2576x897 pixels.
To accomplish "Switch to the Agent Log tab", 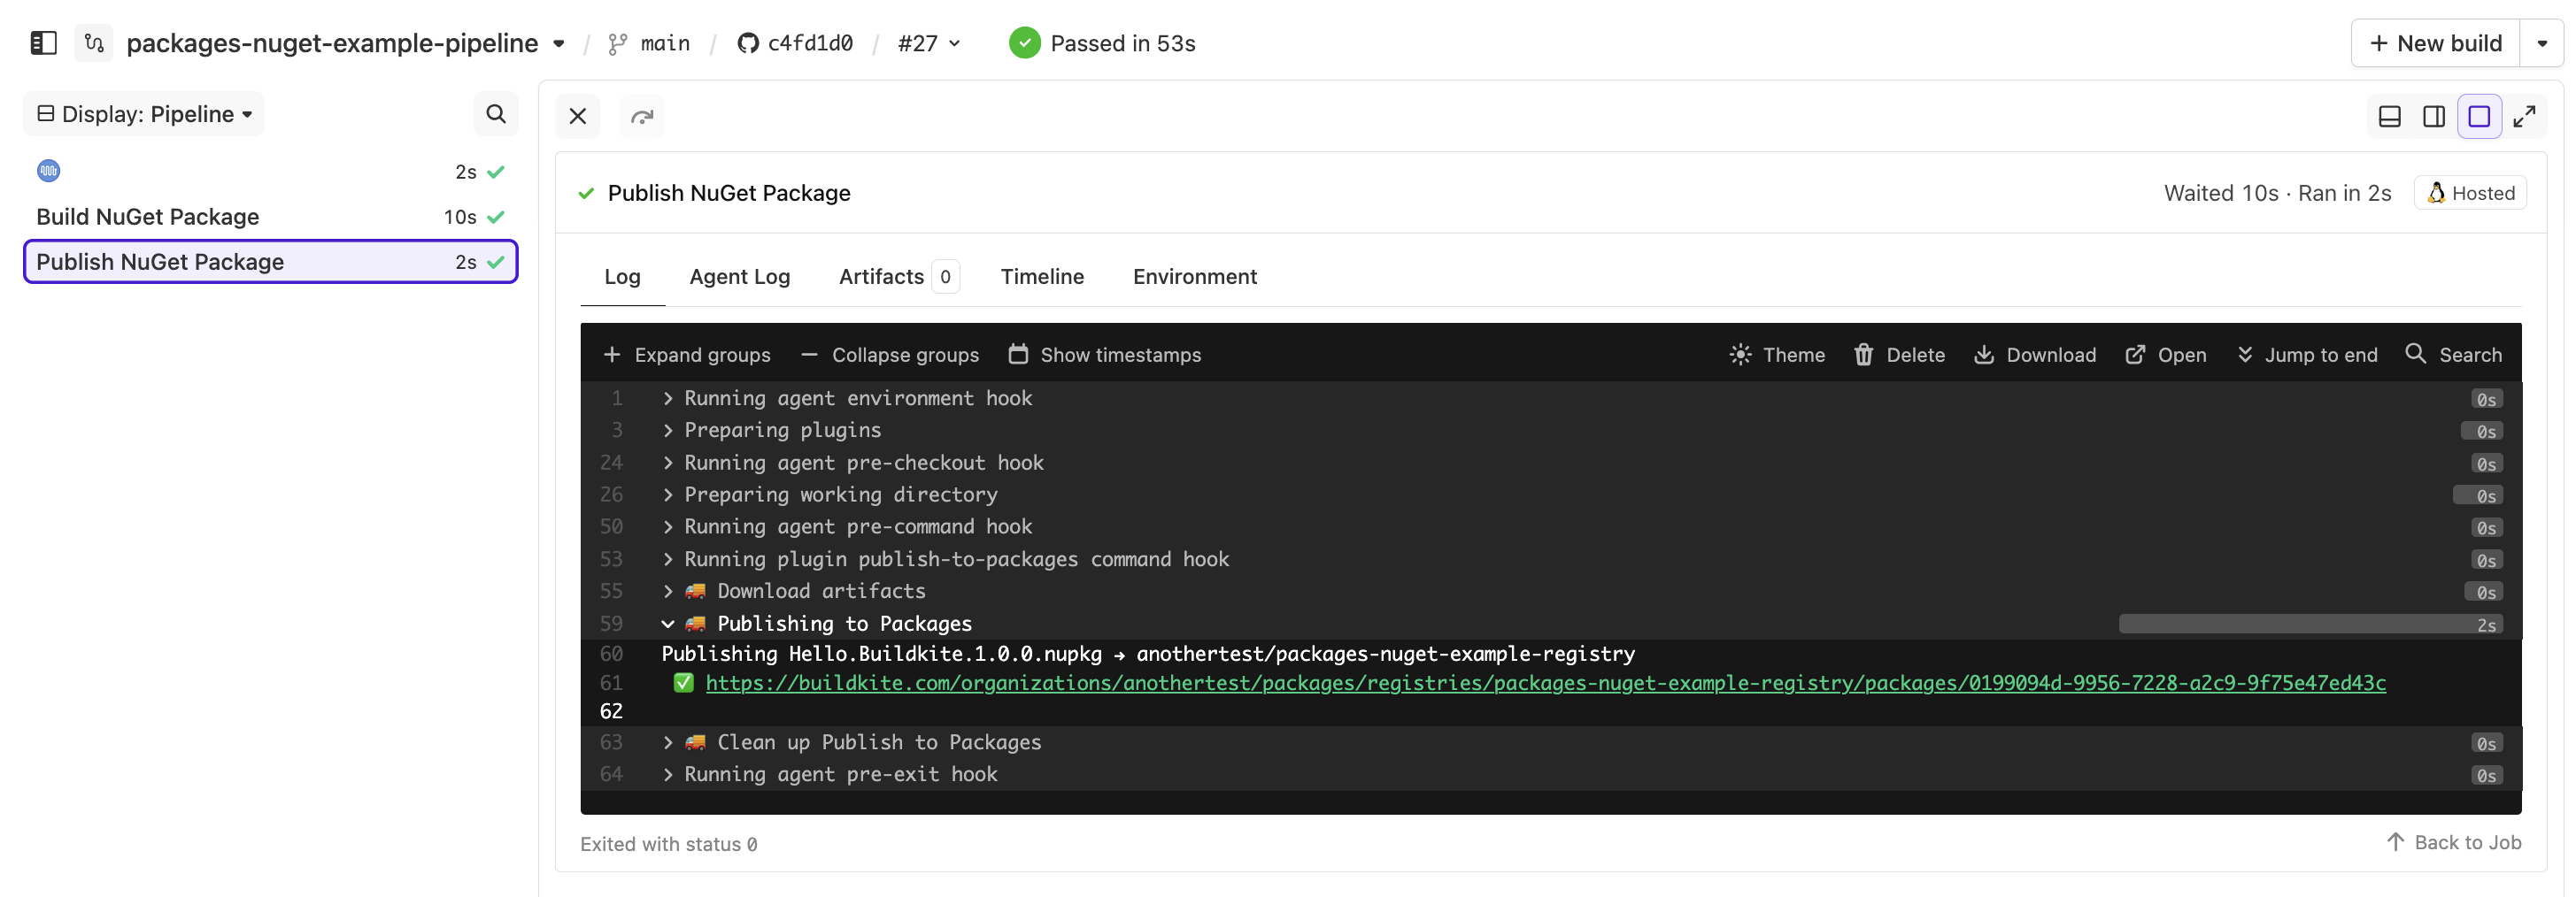I will 739,277.
